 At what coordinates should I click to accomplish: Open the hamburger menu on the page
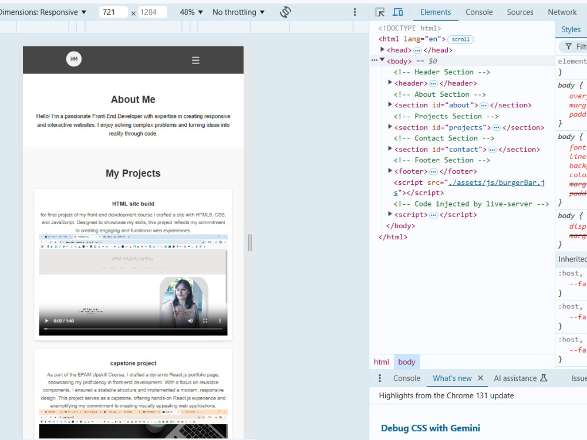195,60
